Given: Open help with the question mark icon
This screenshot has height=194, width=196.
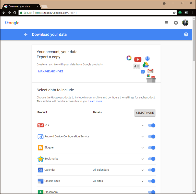Looking at the screenshot, I should click(x=186, y=35).
